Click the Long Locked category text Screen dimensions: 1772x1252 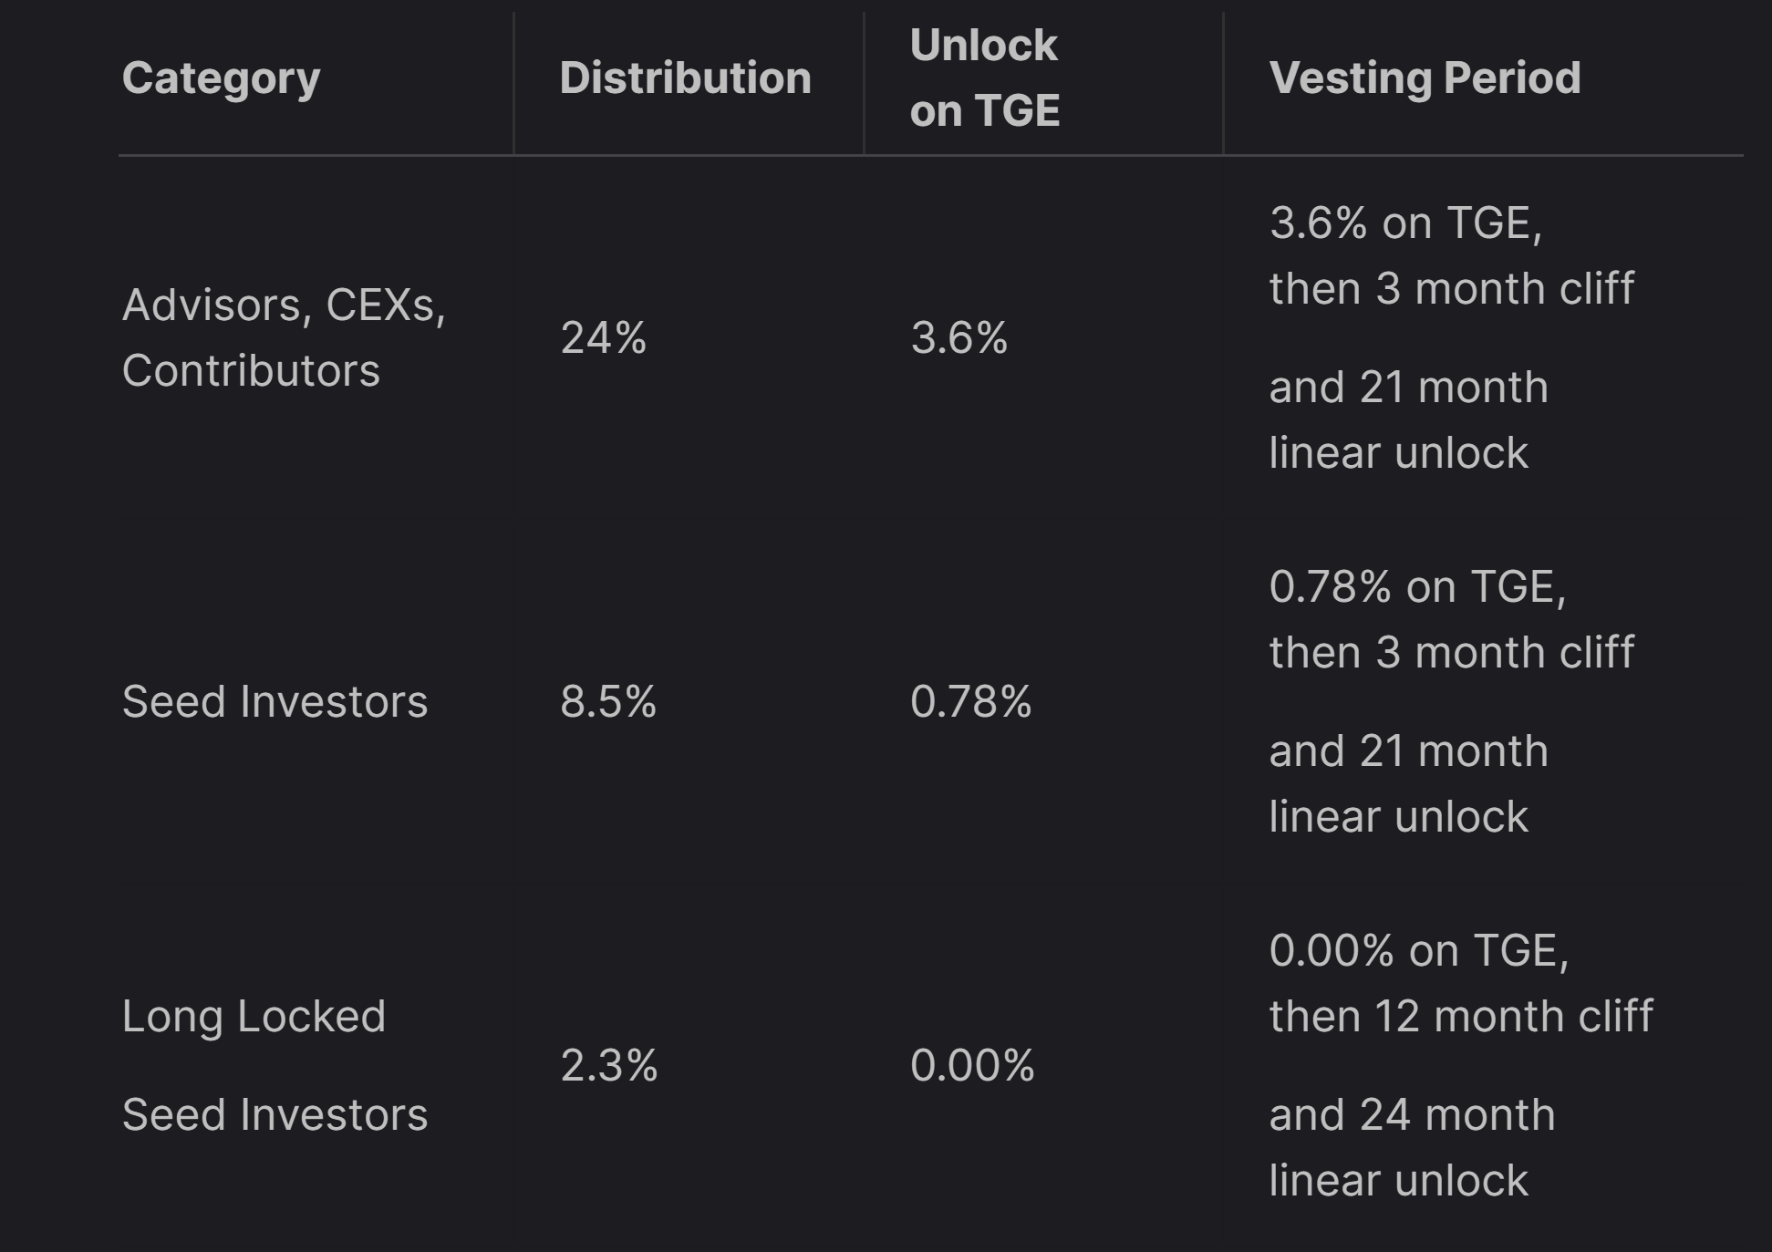point(254,1017)
